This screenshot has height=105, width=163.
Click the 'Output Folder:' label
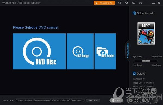[x=8, y=100]
